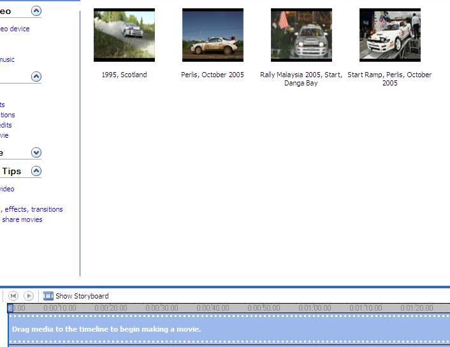Expand the Finish Movie section chevron
This screenshot has height=347, width=450.
pos(36,152)
